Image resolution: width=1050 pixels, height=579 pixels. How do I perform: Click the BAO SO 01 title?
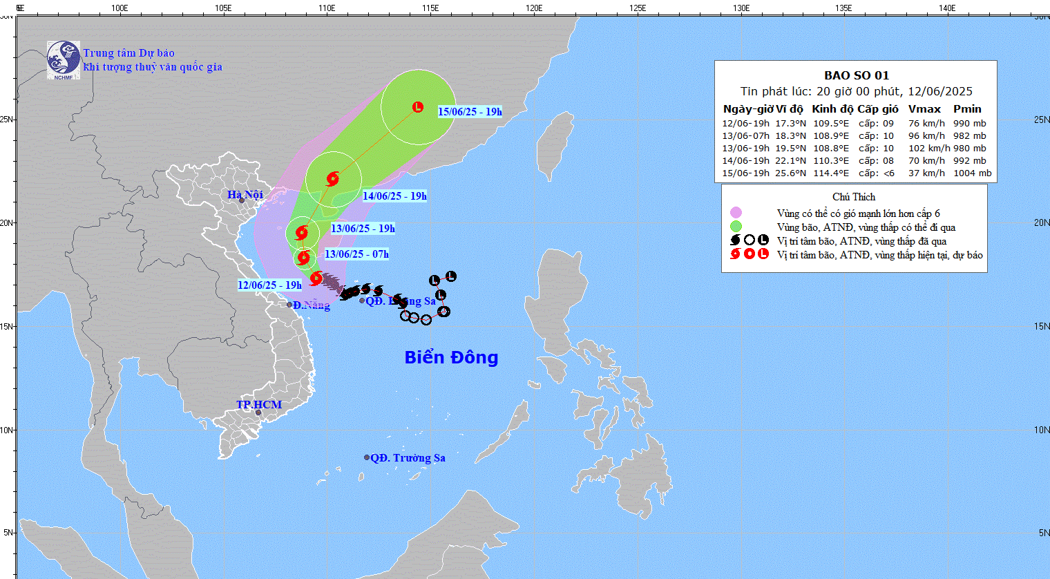pyautogui.click(x=856, y=75)
